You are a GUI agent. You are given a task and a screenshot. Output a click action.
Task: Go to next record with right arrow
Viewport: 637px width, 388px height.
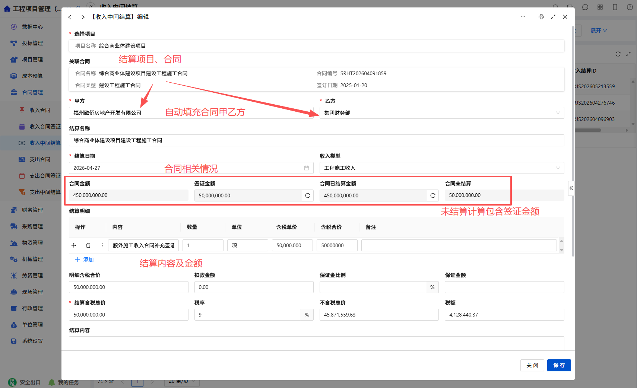[83, 17]
